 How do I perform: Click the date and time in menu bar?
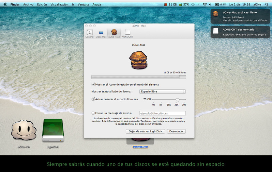pyautogui.click(x=239, y=4)
